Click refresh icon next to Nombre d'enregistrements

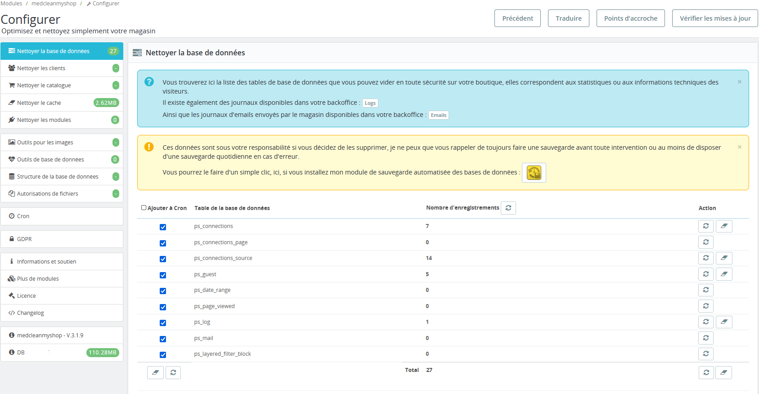pos(508,208)
